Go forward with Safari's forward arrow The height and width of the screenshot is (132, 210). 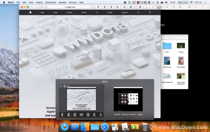(x=36, y=7)
